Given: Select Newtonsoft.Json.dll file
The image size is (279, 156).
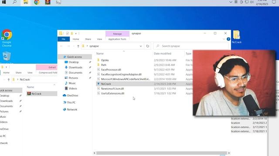Looking at the screenshot, I should click(x=112, y=88).
